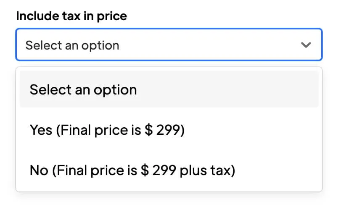
Task: Pick the highlighted 'Select an option' list entry
Action: pyautogui.click(x=83, y=90)
